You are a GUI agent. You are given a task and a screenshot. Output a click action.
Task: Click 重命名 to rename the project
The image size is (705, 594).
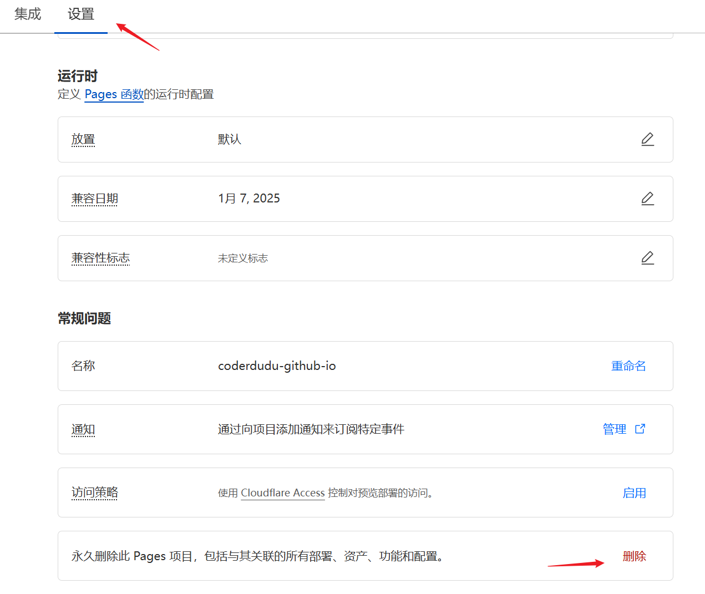(628, 366)
